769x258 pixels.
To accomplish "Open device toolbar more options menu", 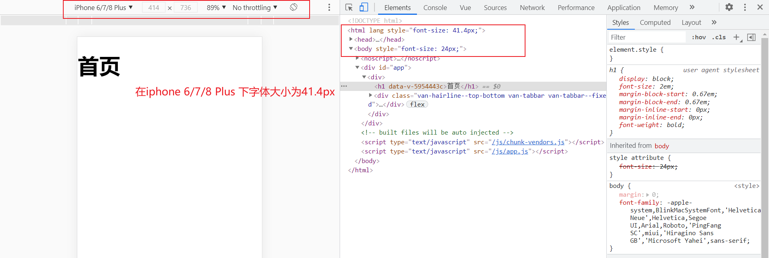I will [329, 7].
